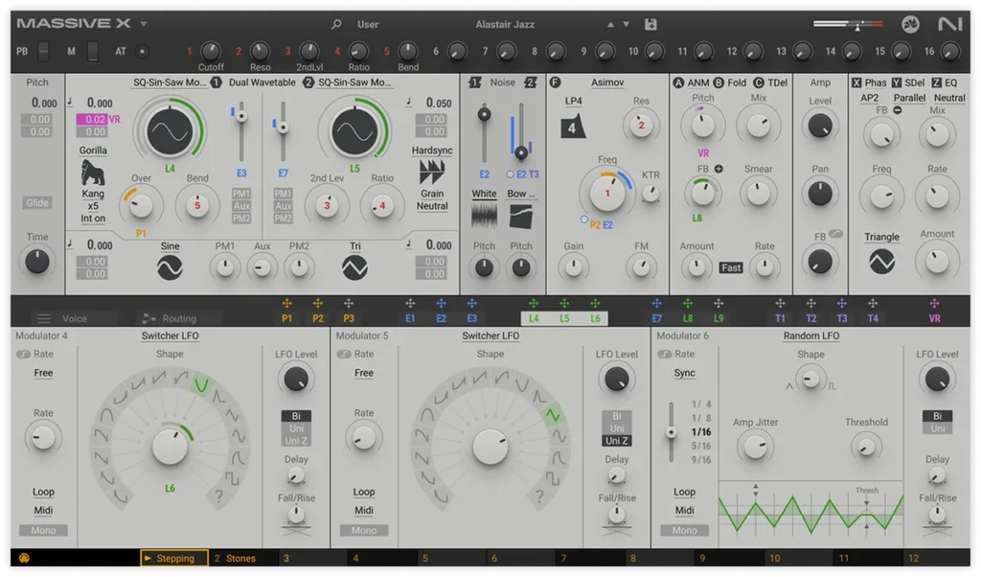Grab the L5 modulation drag handle
This screenshot has width=981, height=577.
pos(564,304)
